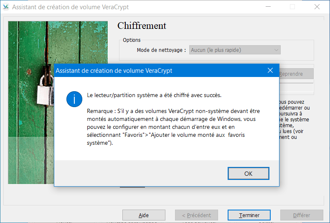Screen dimensions: 330x223
Task: Click the blue information icon in dialog
Action: click(x=74, y=99)
